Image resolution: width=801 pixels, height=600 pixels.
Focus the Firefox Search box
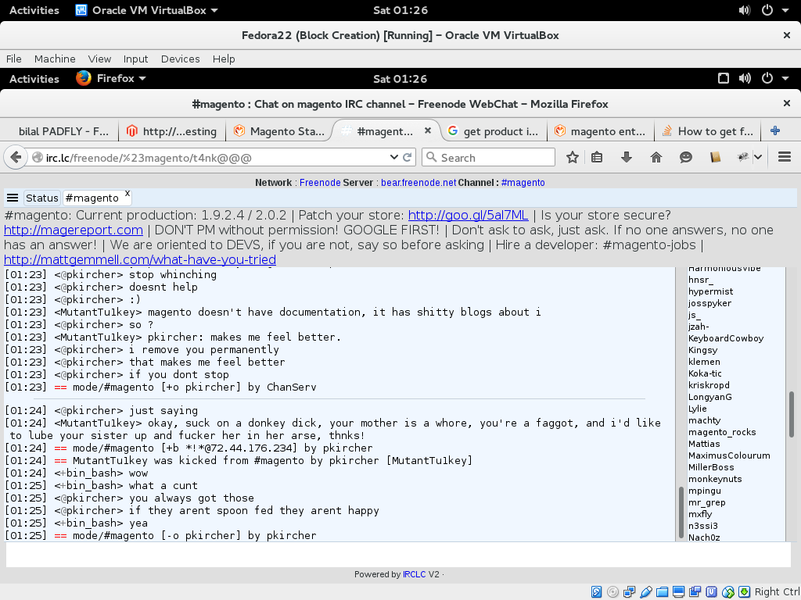tap(488, 157)
